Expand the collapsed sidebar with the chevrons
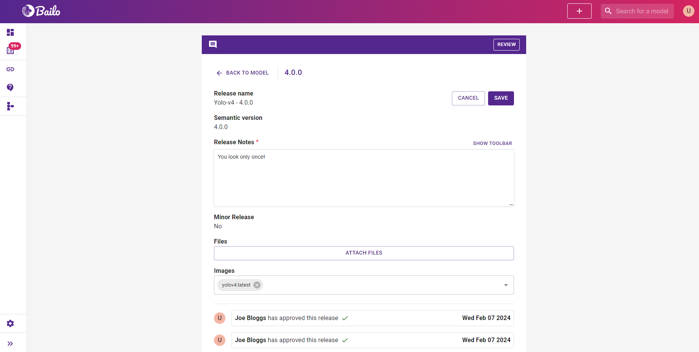 [10, 343]
